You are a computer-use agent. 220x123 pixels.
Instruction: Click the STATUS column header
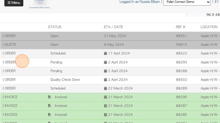point(55,27)
